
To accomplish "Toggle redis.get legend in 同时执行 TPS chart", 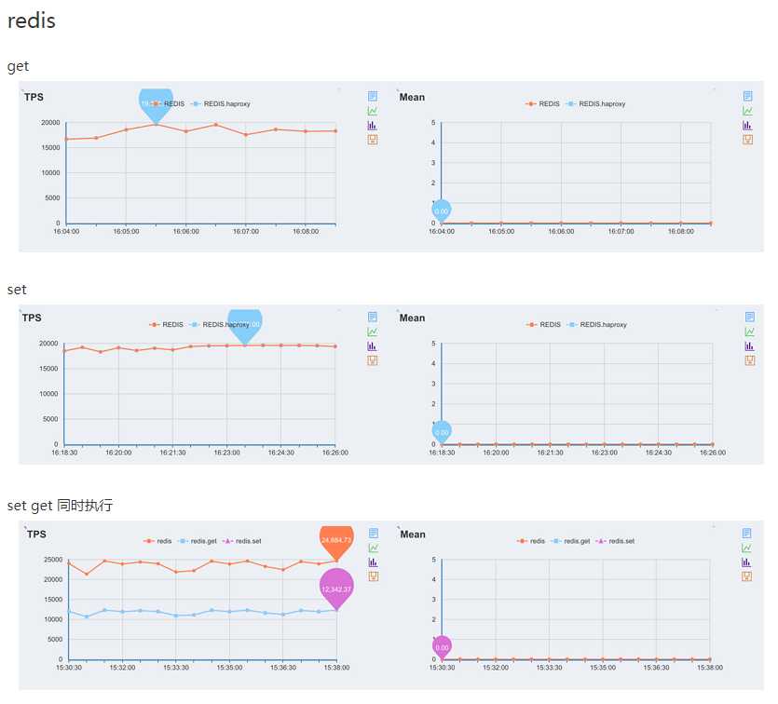I will coord(197,541).
